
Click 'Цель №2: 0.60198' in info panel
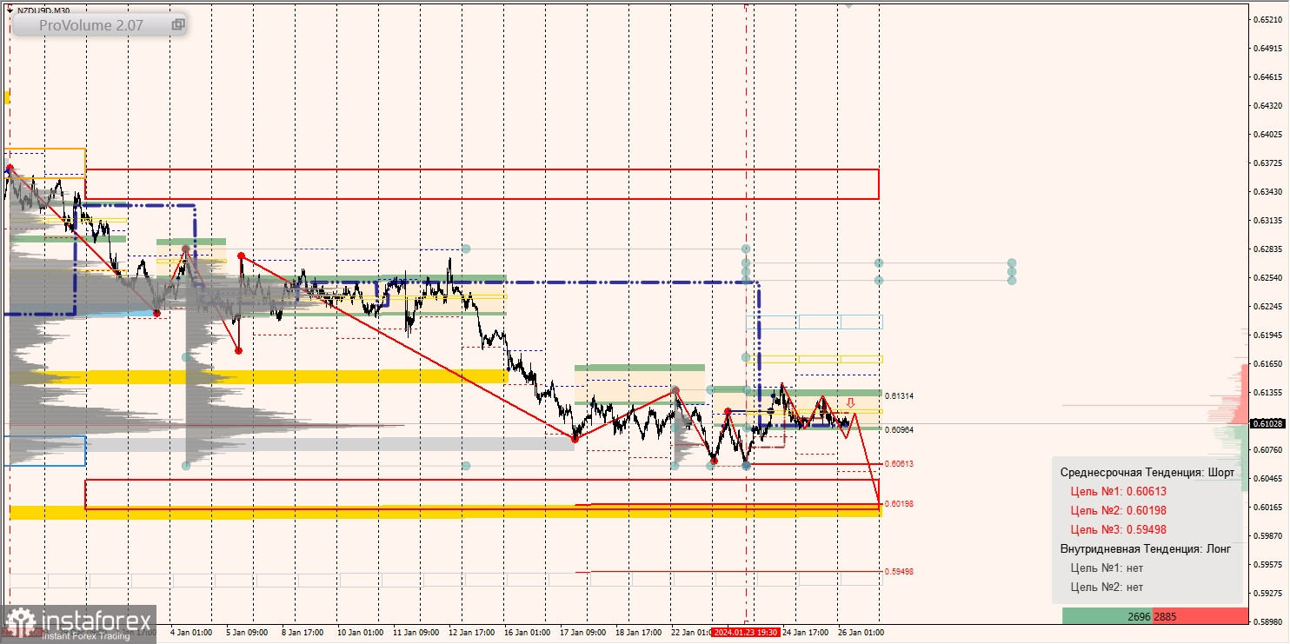(1118, 510)
